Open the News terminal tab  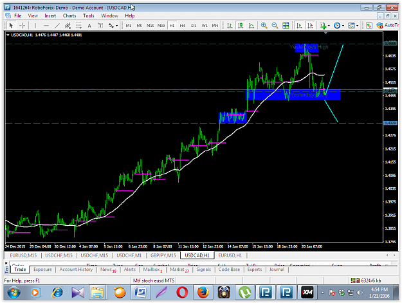pos(108,270)
